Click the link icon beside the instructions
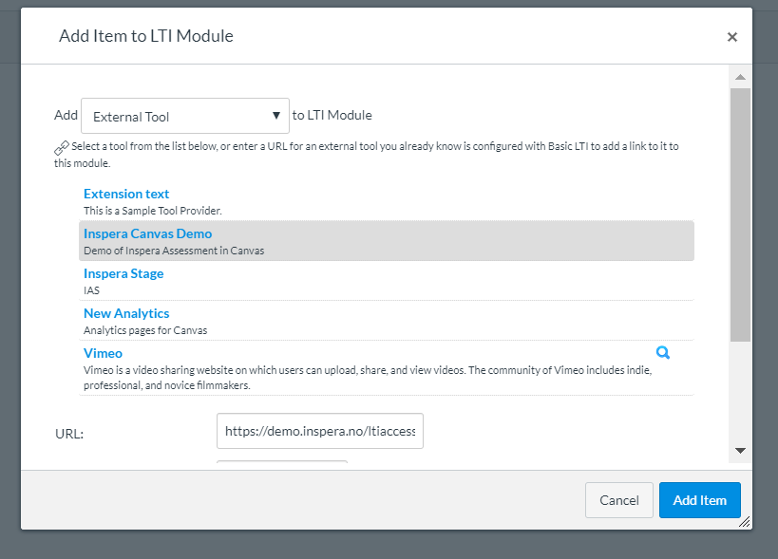The height and width of the screenshot is (559, 778). [62, 148]
